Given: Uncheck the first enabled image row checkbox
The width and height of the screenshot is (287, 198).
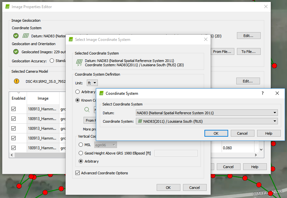Looking at the screenshot, I should coord(14,109).
